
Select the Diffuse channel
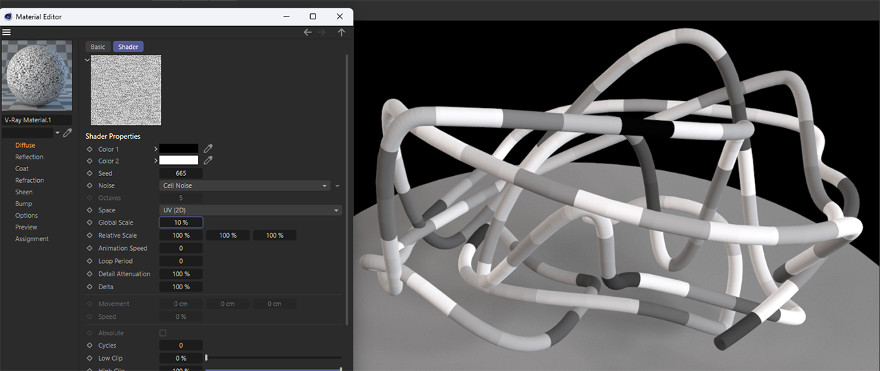click(x=25, y=145)
